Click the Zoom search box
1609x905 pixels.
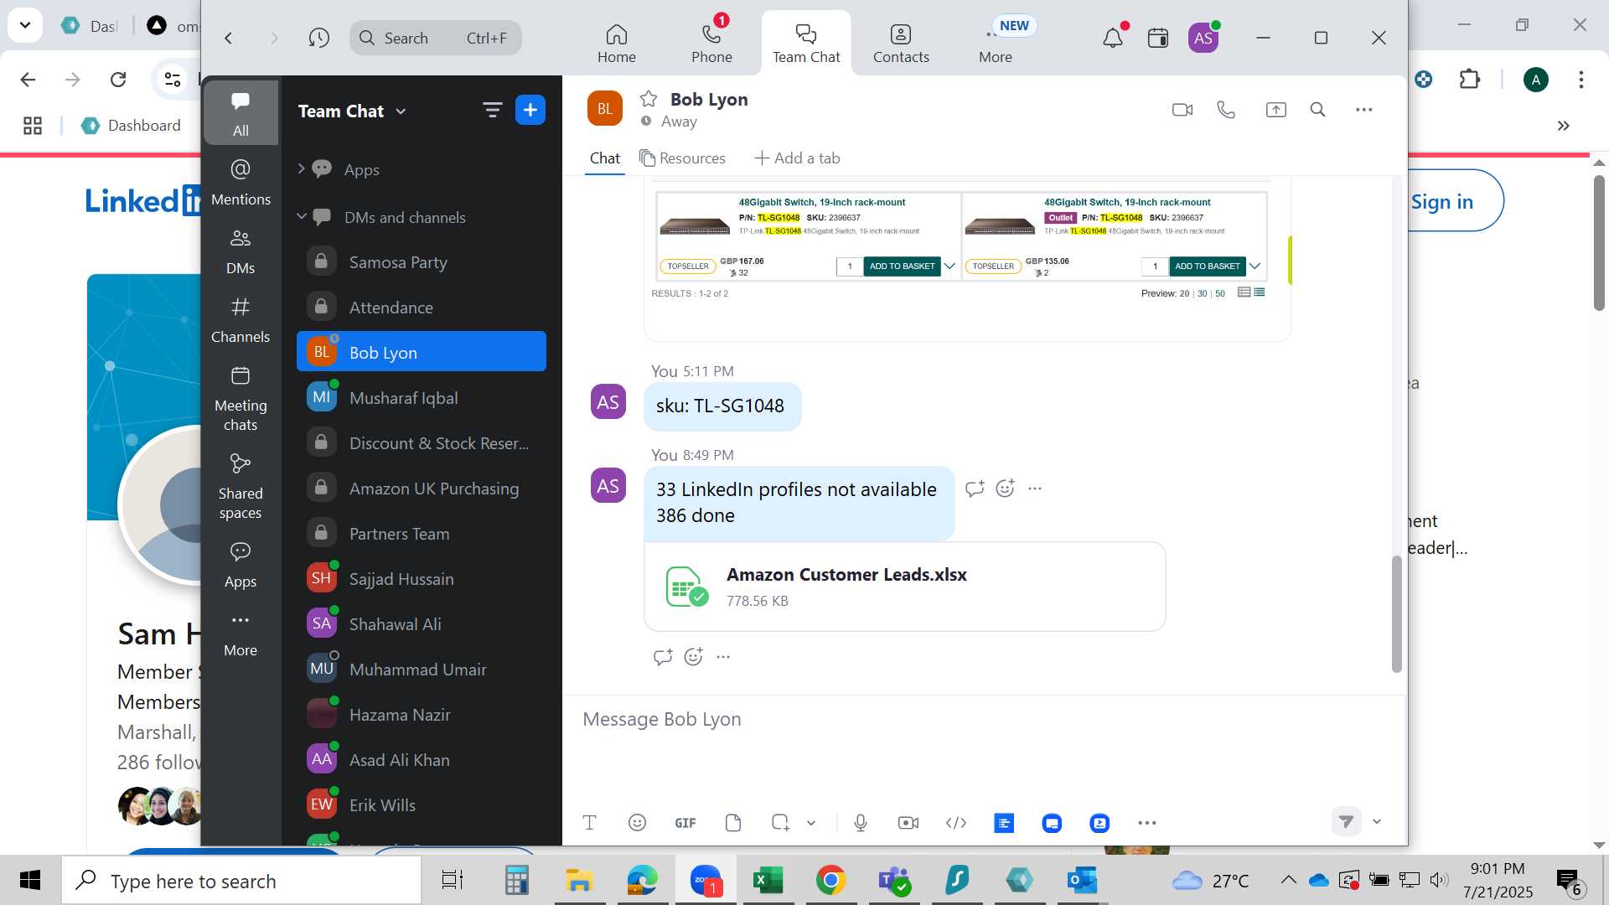pos(435,38)
